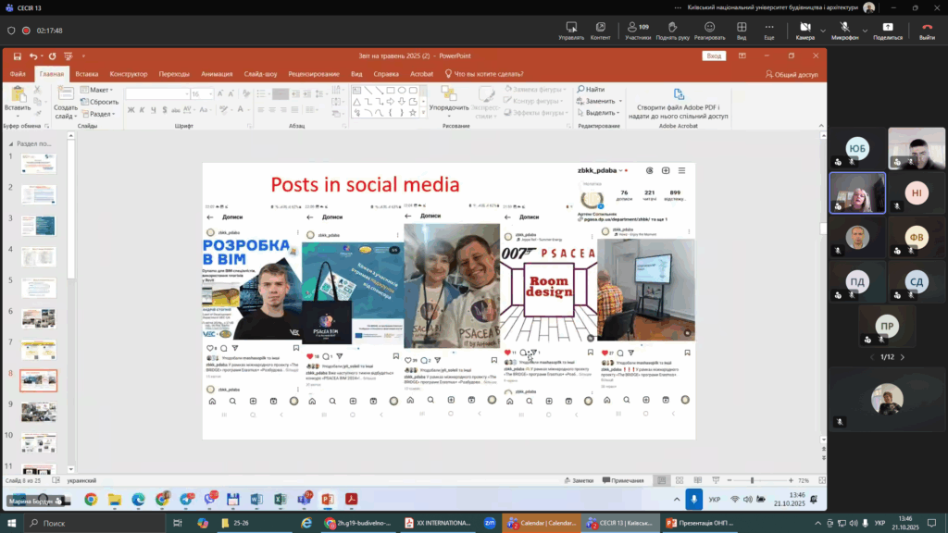This screenshot has height=533, width=948.
Task: Expand microphone options arrow next to Микрофон
Action: tap(866, 29)
